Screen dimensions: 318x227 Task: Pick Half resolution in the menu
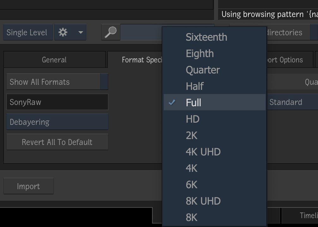pyautogui.click(x=195, y=86)
